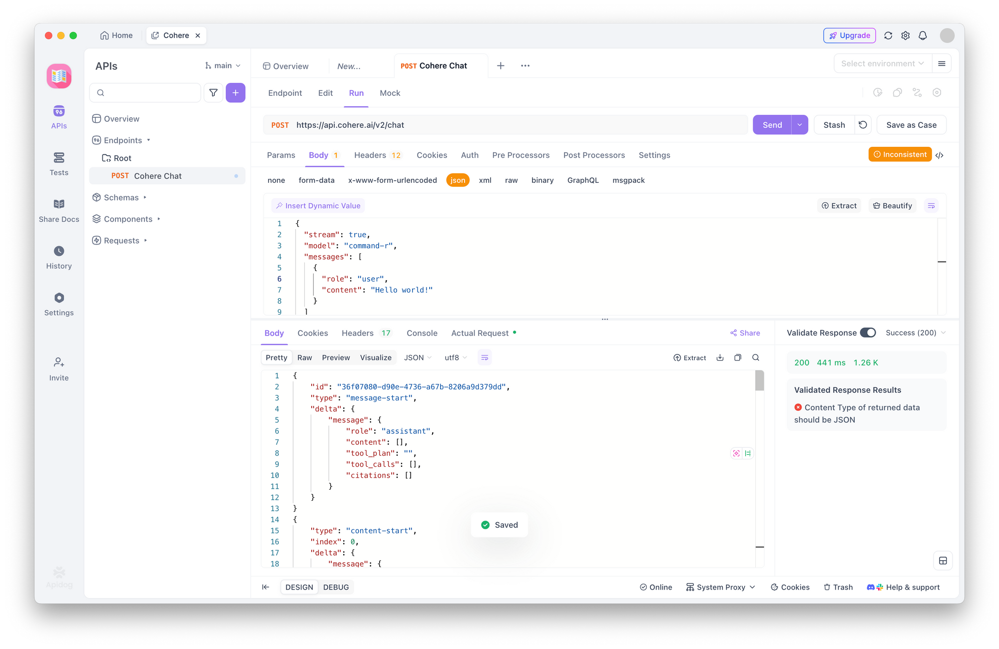
Task: Click the Upgrade button
Action: pyautogui.click(x=850, y=35)
